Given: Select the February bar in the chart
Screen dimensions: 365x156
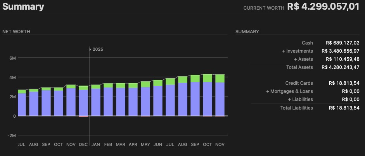Looking at the screenshot, I should click(x=108, y=100).
